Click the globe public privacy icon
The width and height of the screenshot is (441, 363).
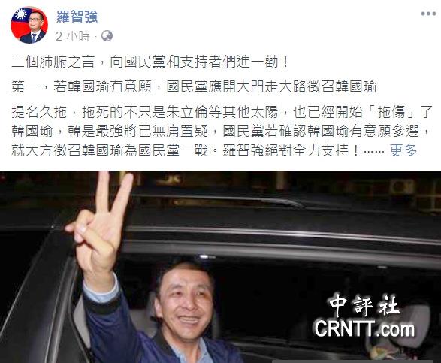(x=107, y=36)
